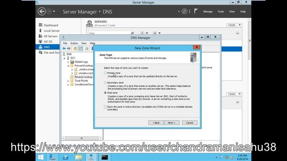Click the tree pane horizontal scrollbar thumb
The height and width of the screenshot is (161, 287).
[82, 138]
